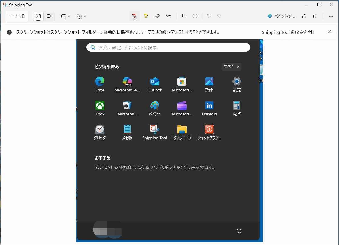Screen dimensions: 339x245
Task: Open the snip in Paint (ペイントで...)
Action: tap(281, 16)
